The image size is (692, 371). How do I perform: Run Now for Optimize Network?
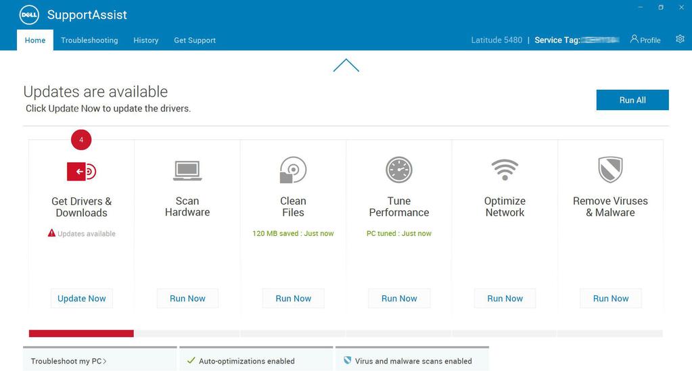click(505, 298)
